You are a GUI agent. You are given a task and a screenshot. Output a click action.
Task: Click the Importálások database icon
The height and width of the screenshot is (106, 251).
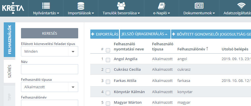[x=81, y=6]
